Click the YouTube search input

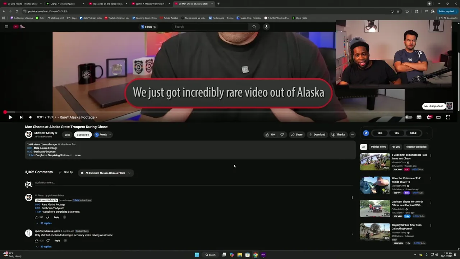click(x=210, y=27)
